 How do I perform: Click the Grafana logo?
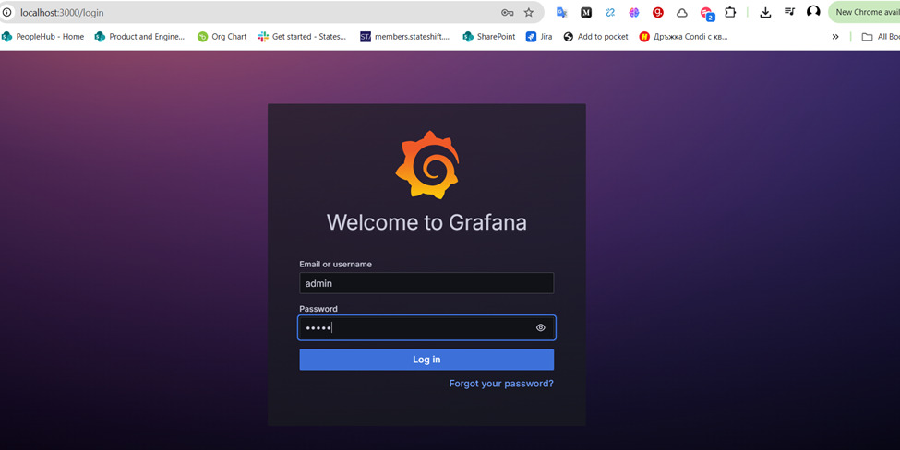tap(427, 165)
